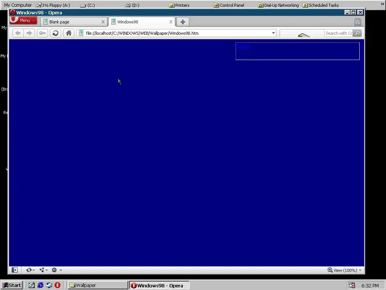Click the Search with field
The height and width of the screenshot is (290, 386).
(x=339, y=33)
